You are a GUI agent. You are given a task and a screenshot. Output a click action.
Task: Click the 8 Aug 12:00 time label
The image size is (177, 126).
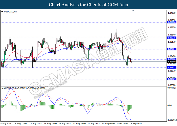[21, 123]
